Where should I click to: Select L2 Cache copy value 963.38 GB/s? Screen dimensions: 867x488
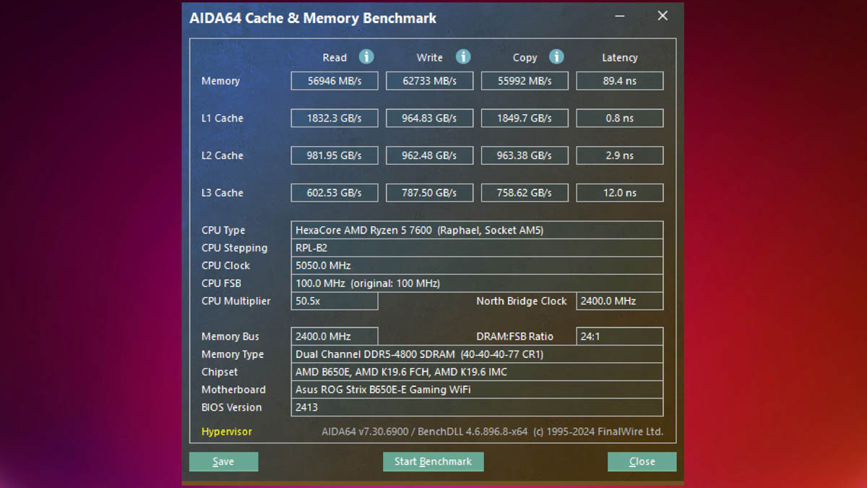(x=525, y=155)
